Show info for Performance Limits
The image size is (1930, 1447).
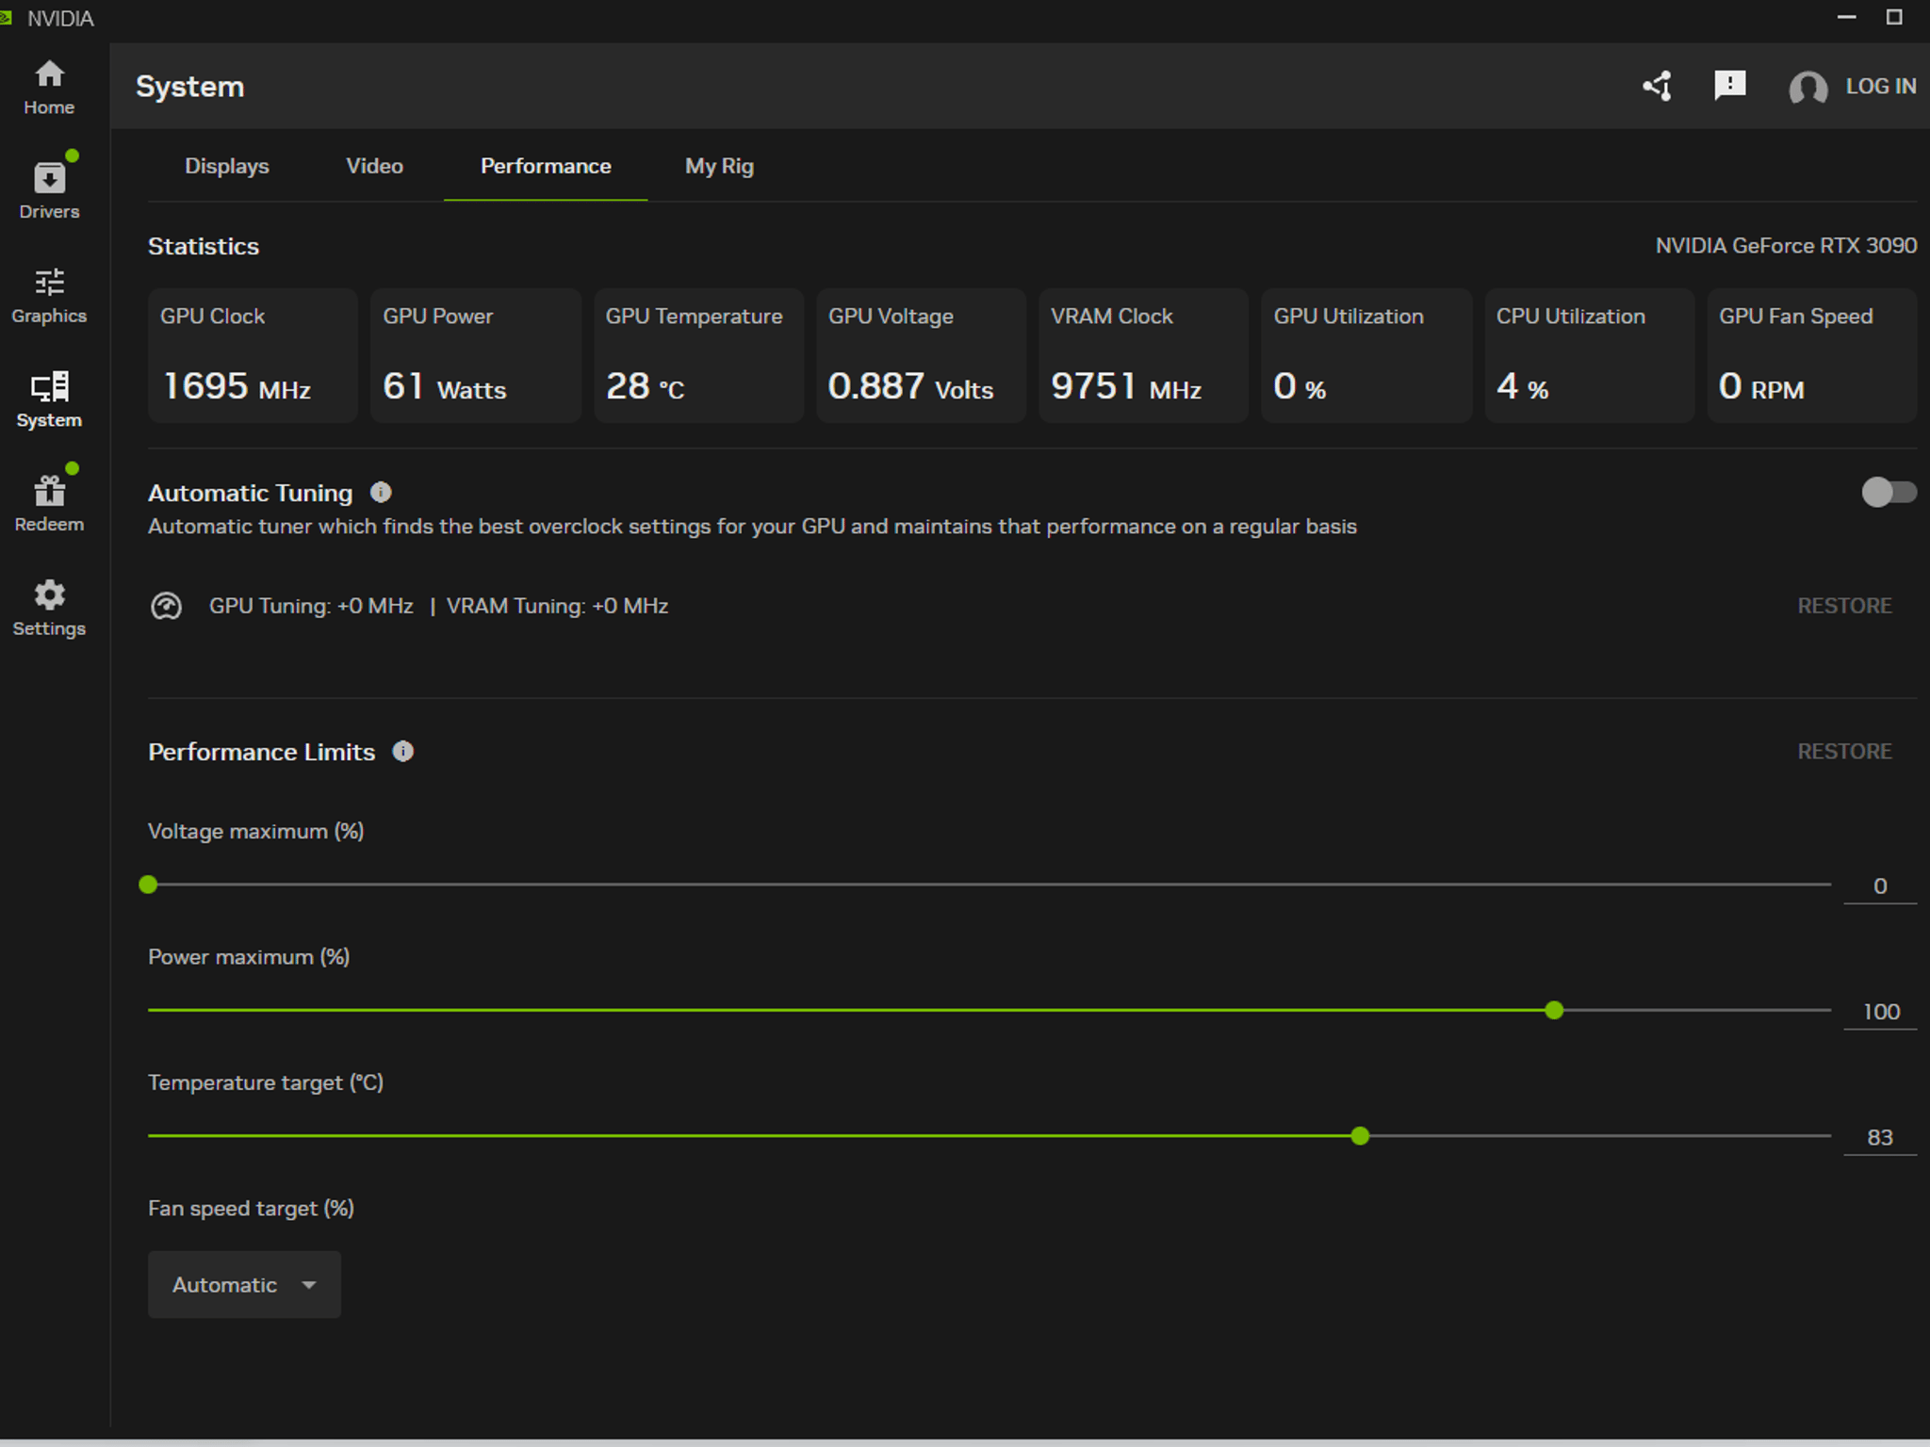[402, 751]
